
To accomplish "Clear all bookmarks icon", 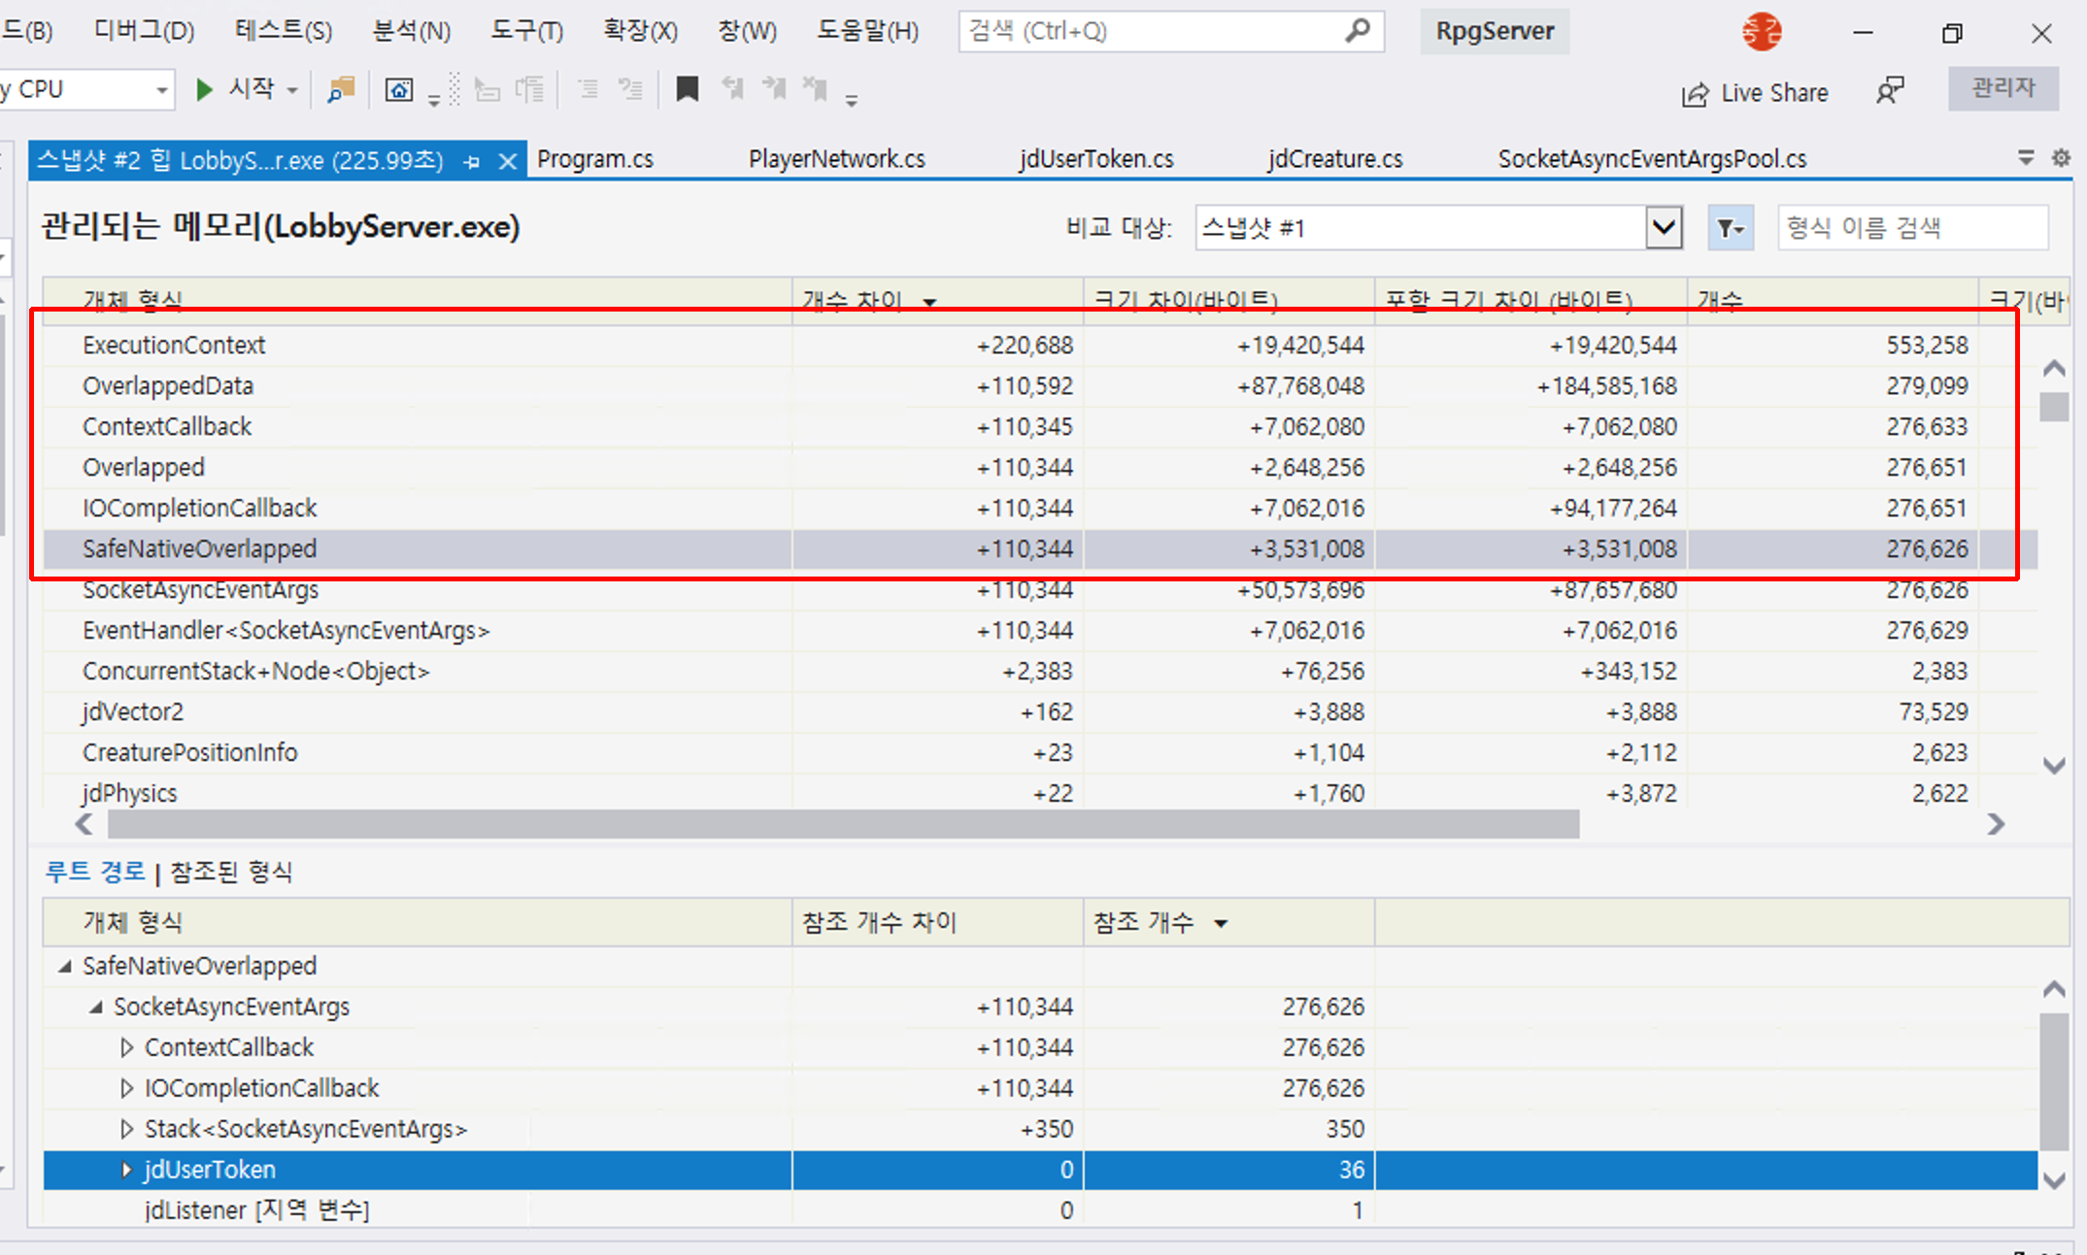I will pyautogui.click(x=815, y=90).
